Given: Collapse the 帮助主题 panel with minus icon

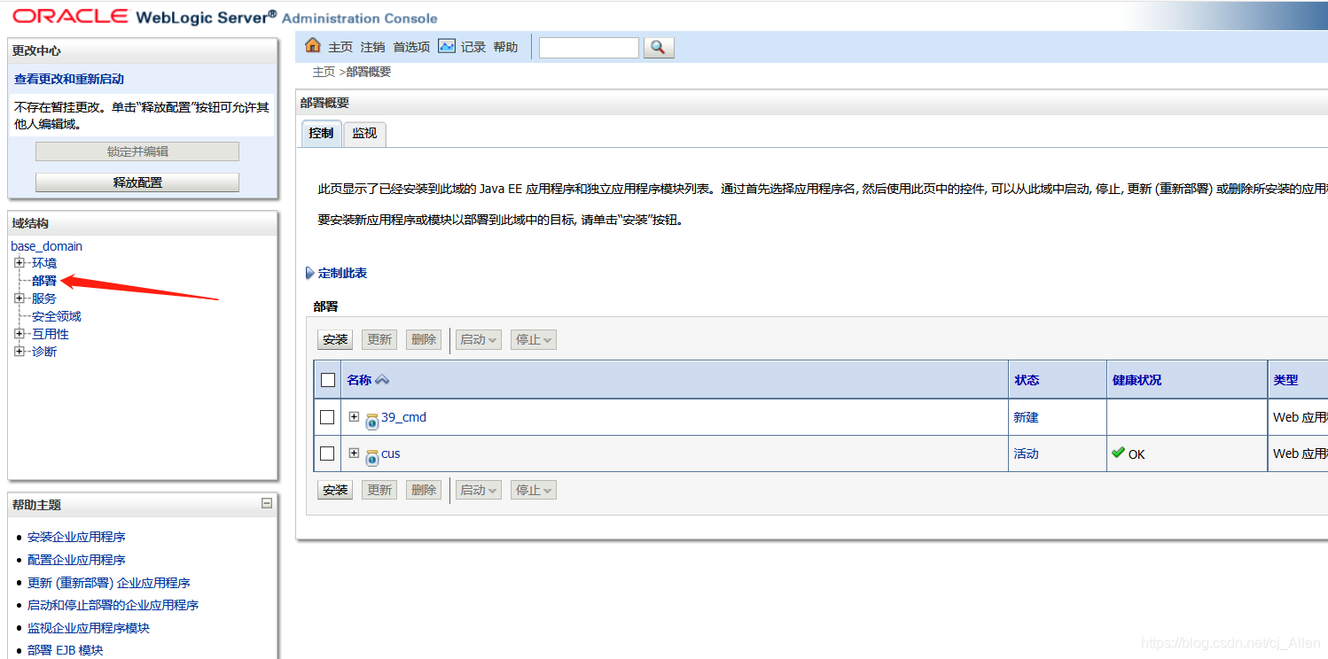Looking at the screenshot, I should coord(267,503).
